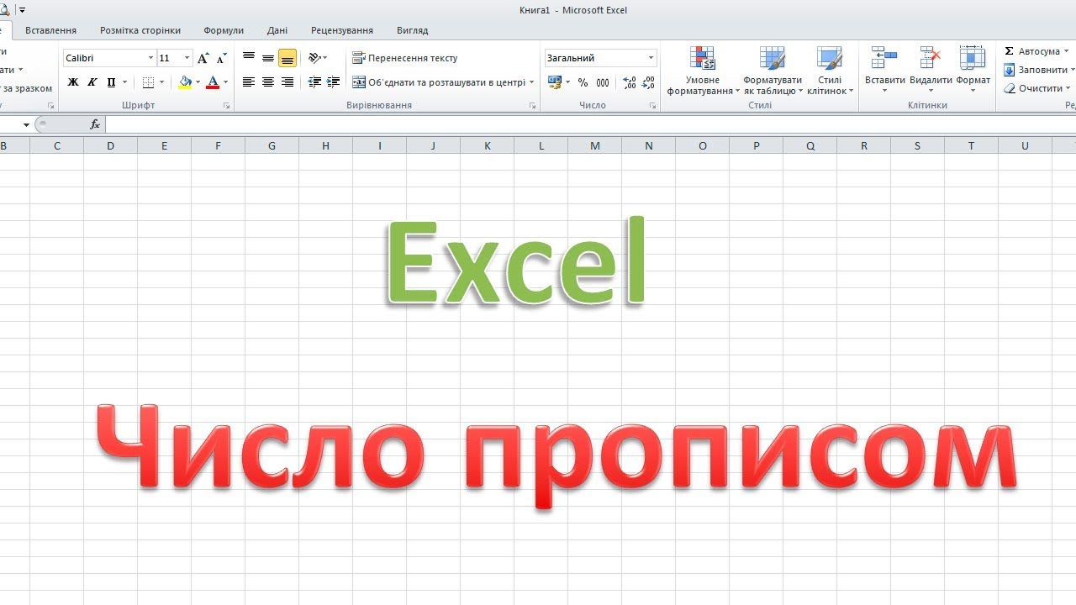Increase font size with the large A button

[x=203, y=58]
